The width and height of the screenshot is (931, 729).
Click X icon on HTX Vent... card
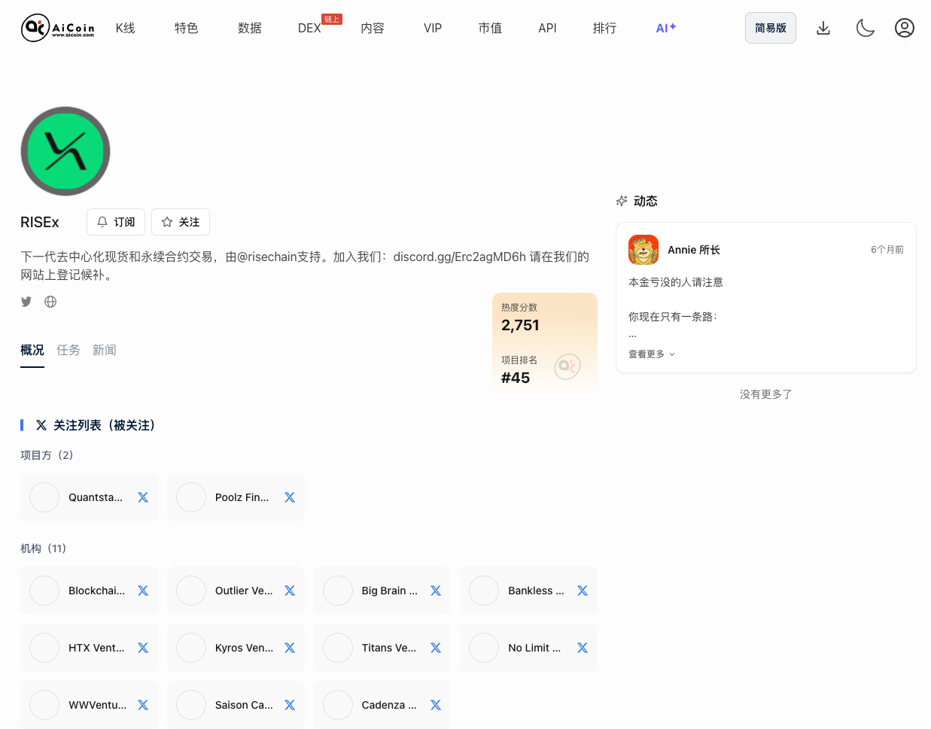143,648
